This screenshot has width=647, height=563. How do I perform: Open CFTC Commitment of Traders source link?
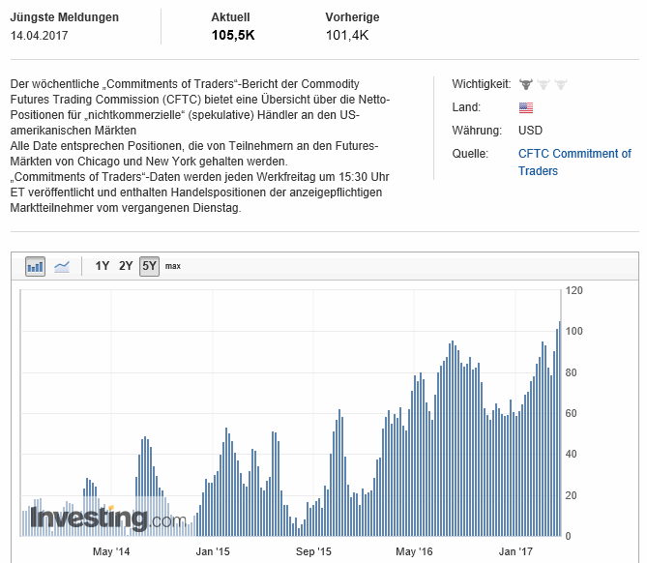tap(574, 163)
